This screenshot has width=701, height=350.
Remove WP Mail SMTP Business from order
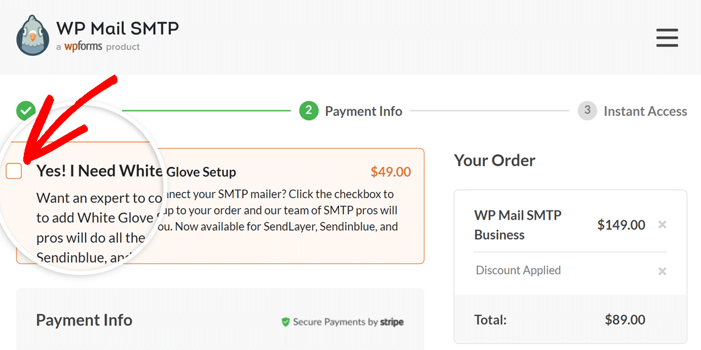pyautogui.click(x=663, y=225)
